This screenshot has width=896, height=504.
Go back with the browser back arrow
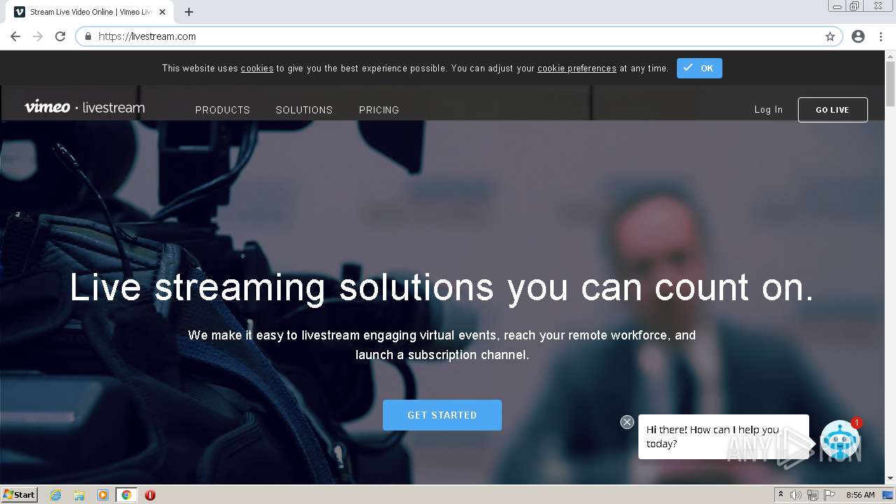(15, 36)
